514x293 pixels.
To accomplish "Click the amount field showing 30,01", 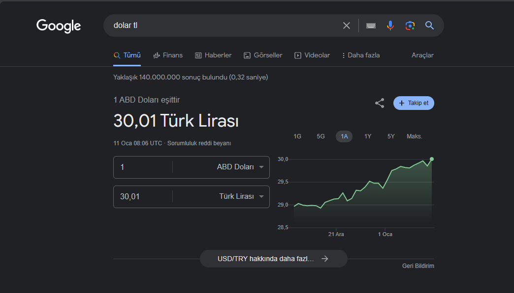I will click(x=143, y=197).
